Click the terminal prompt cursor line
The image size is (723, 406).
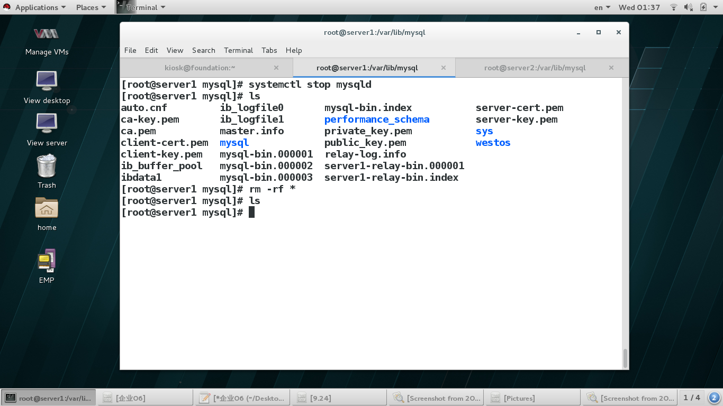coord(188,212)
